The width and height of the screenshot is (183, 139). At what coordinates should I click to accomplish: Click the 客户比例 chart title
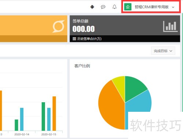pyautogui.click(x=82, y=66)
